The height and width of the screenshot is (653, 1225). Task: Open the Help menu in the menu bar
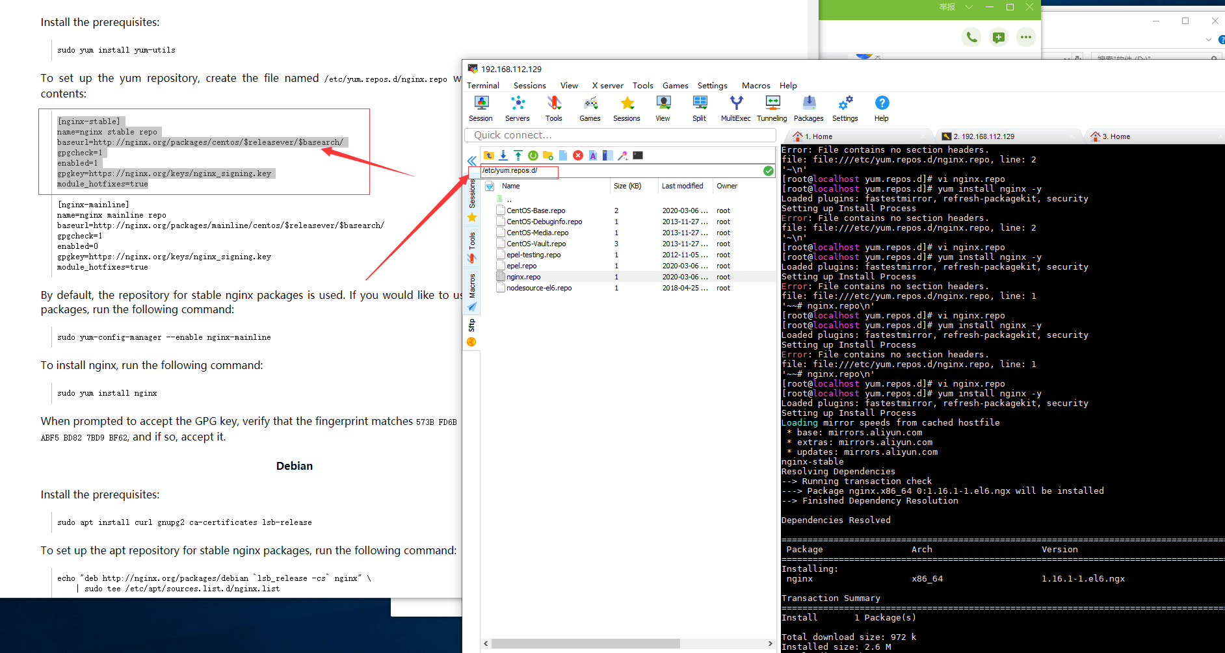click(x=788, y=85)
